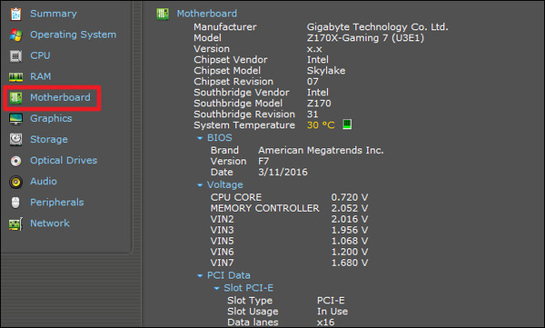Open the Operating System section
This screenshot has height=328, width=545.
(x=73, y=35)
